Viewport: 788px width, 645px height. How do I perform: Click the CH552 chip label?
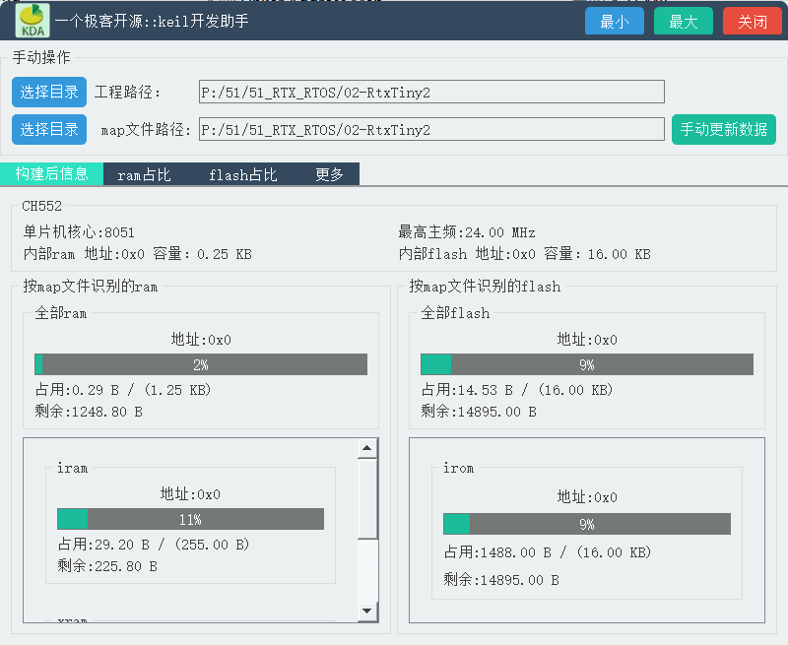(41, 206)
